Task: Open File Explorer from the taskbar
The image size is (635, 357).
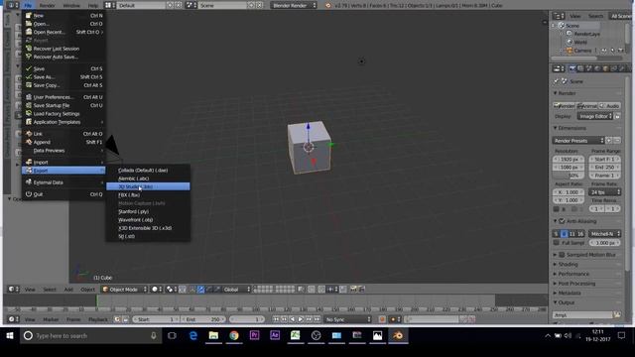Action: point(213,335)
